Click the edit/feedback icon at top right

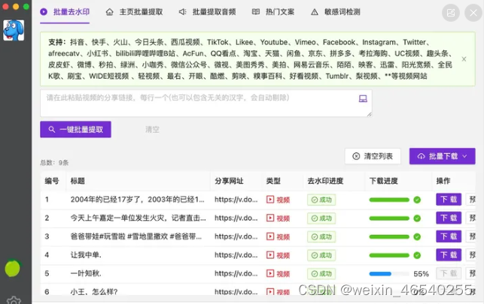click(451, 13)
